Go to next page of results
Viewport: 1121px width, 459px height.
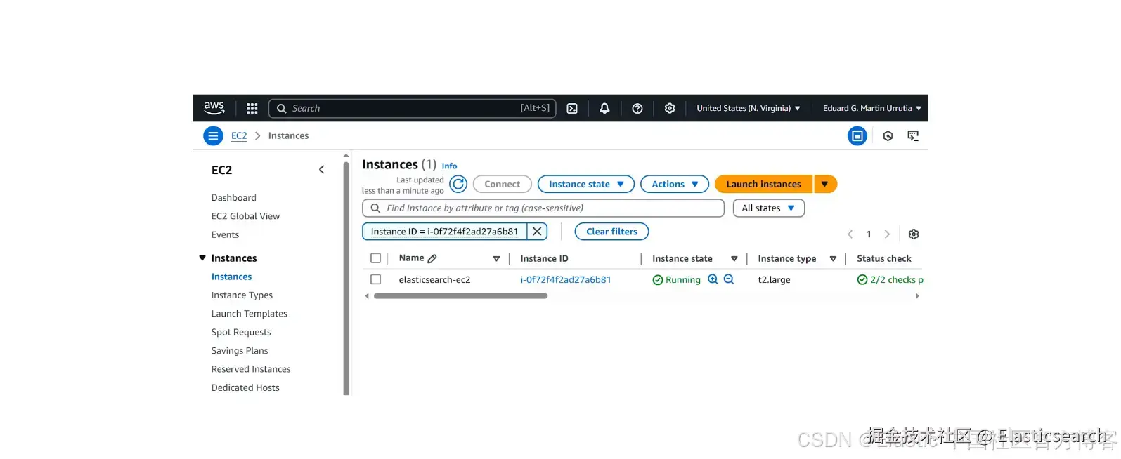pyautogui.click(x=887, y=234)
